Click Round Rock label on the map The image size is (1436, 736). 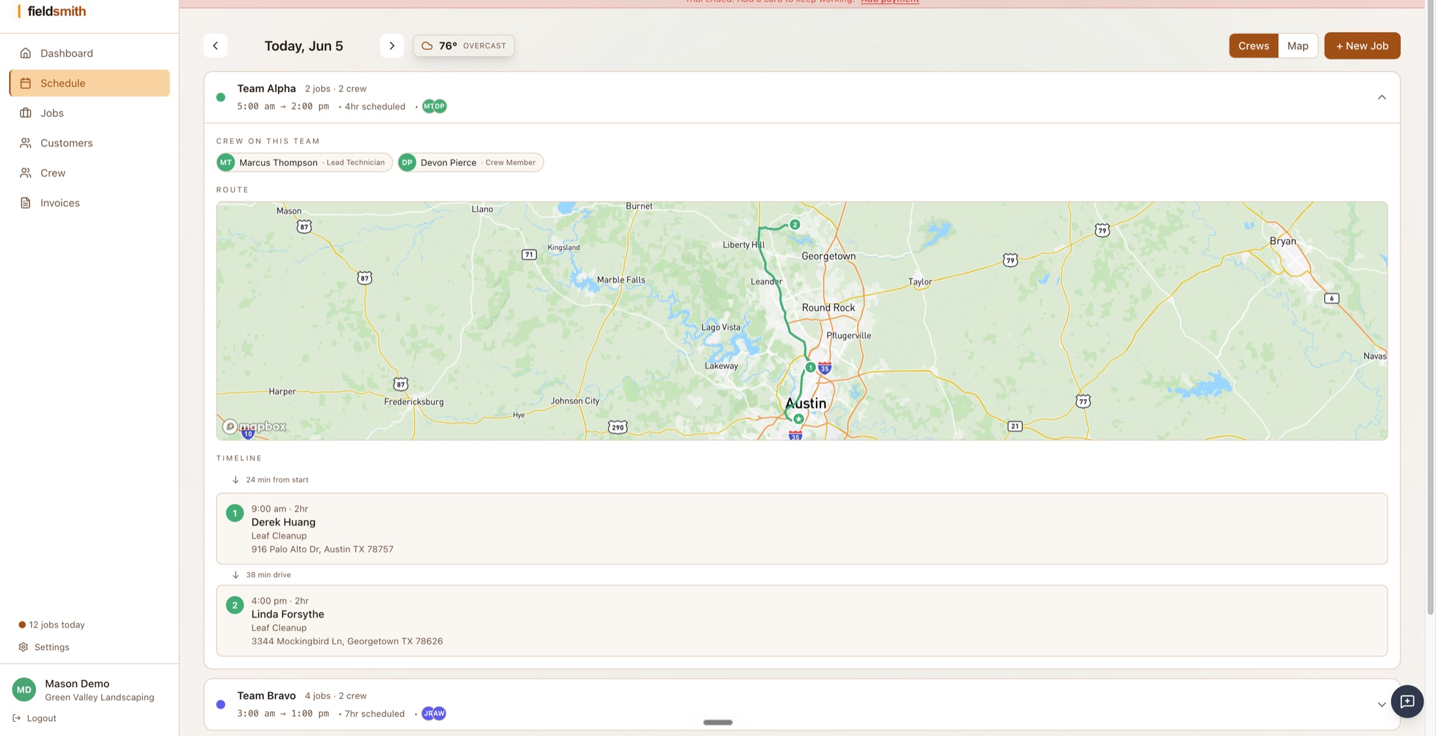coord(828,308)
